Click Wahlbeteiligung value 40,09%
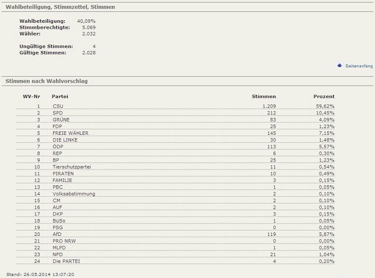375x278 pixels. [x=86, y=21]
